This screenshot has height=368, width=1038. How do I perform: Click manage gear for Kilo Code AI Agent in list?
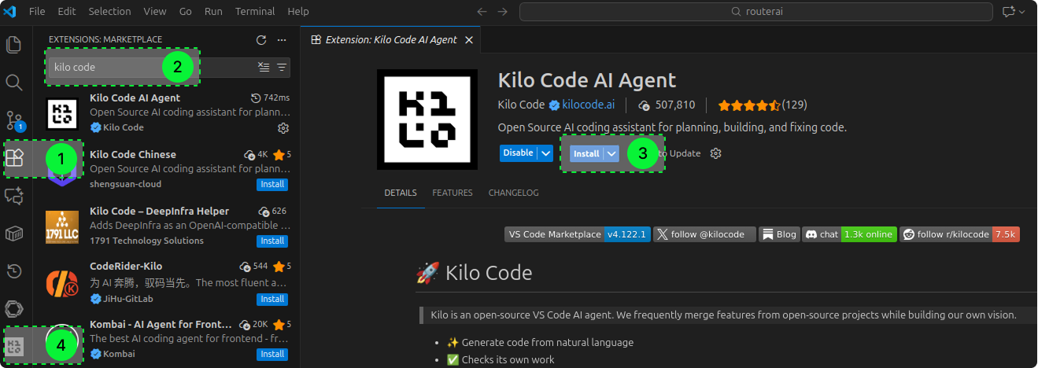(284, 127)
